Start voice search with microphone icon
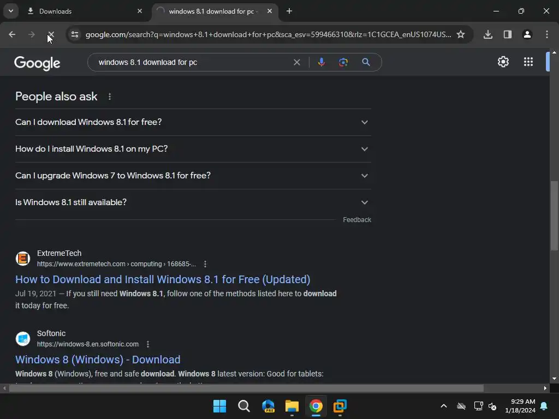 [x=322, y=62]
